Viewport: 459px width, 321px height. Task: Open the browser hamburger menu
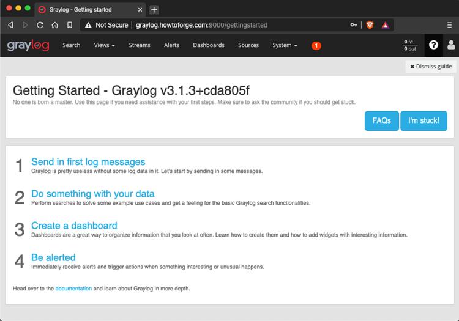(450, 25)
